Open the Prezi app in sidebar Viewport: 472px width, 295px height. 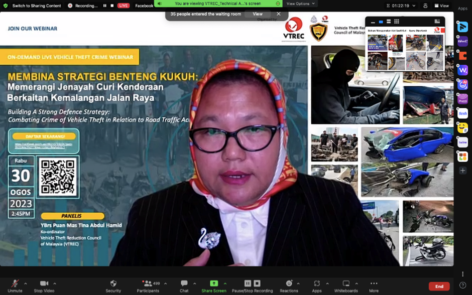tap(462, 99)
